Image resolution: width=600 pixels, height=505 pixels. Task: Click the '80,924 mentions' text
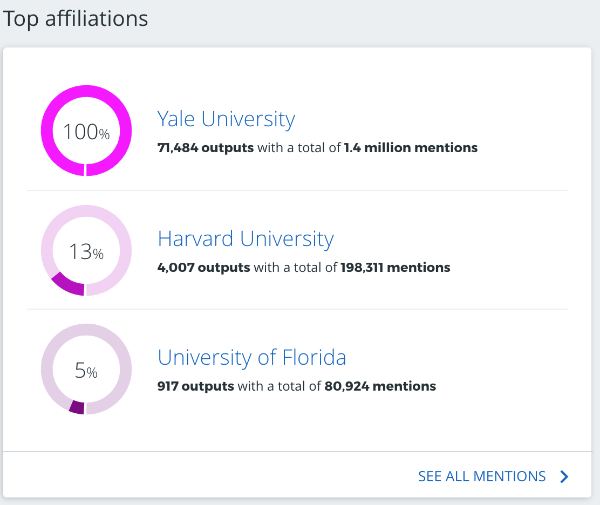point(380,386)
